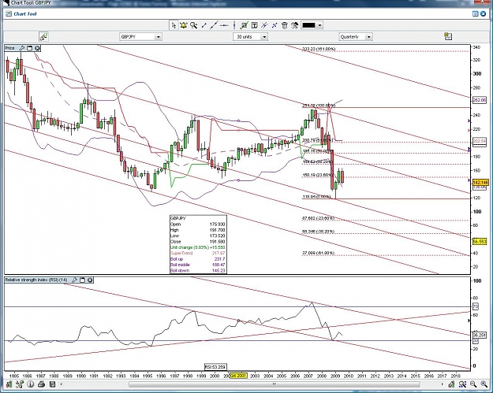Maximize the Price chart panel
This screenshot has height=393, width=493.
pos(29,48)
